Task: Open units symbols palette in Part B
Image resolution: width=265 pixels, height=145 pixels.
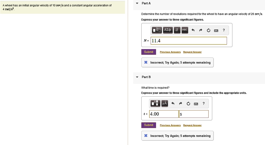Action: (165, 104)
